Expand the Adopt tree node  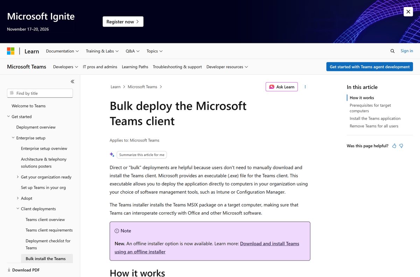(x=18, y=198)
